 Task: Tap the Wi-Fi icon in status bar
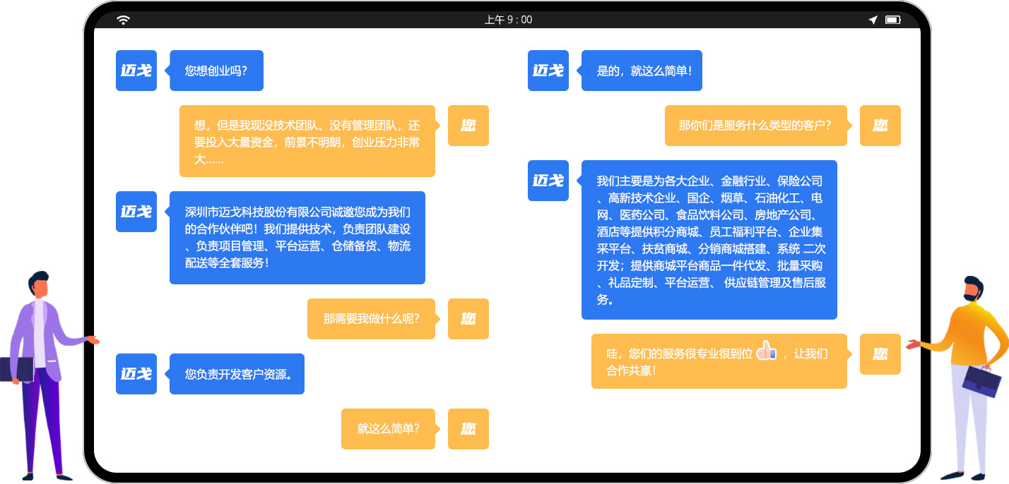click(x=124, y=20)
